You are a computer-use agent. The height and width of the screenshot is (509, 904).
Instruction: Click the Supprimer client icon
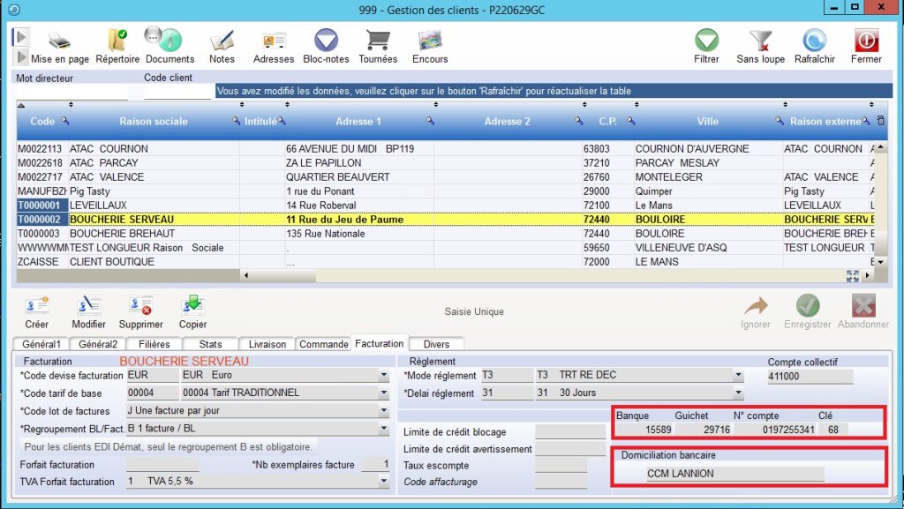pyautogui.click(x=140, y=306)
